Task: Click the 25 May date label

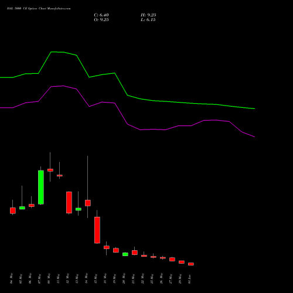Action: pos(152,278)
